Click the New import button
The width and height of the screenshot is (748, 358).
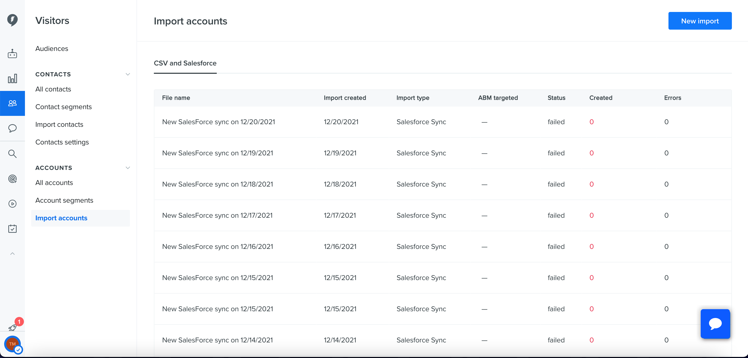click(700, 21)
